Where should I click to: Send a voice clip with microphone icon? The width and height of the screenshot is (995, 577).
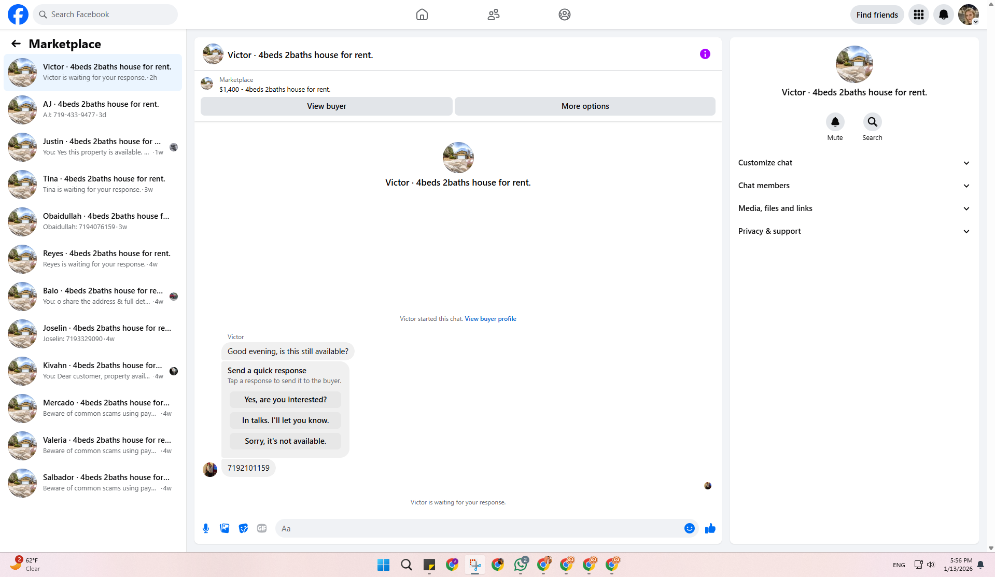click(x=206, y=528)
